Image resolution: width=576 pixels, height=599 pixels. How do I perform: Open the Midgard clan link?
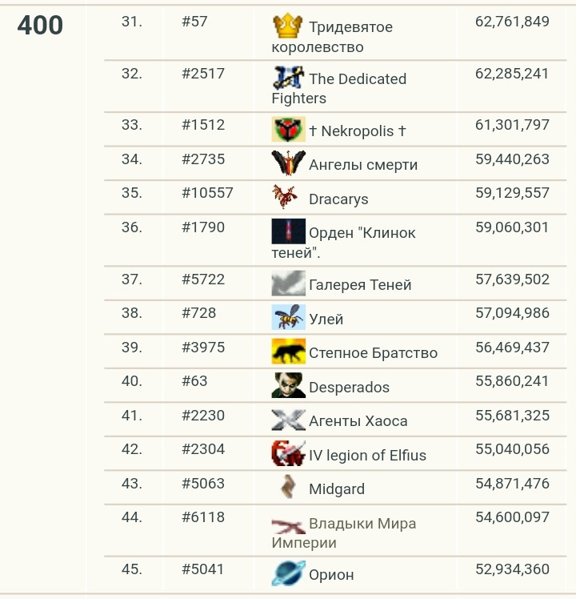337,489
